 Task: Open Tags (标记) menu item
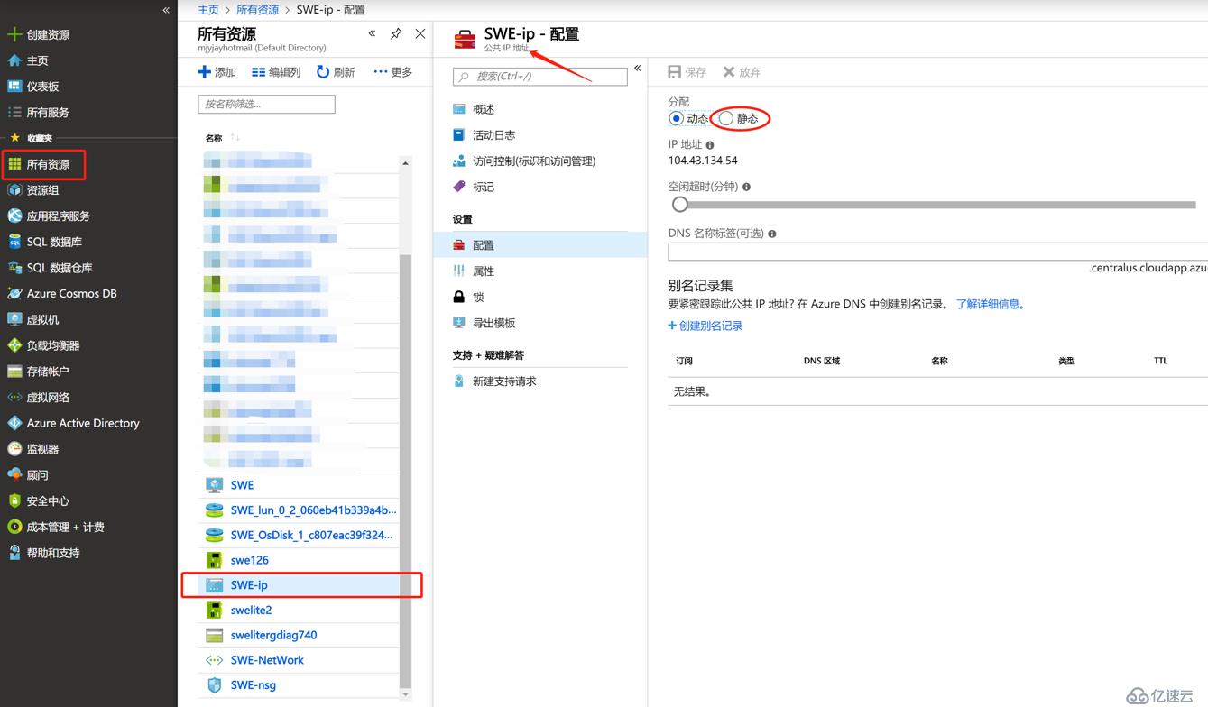tap(484, 187)
